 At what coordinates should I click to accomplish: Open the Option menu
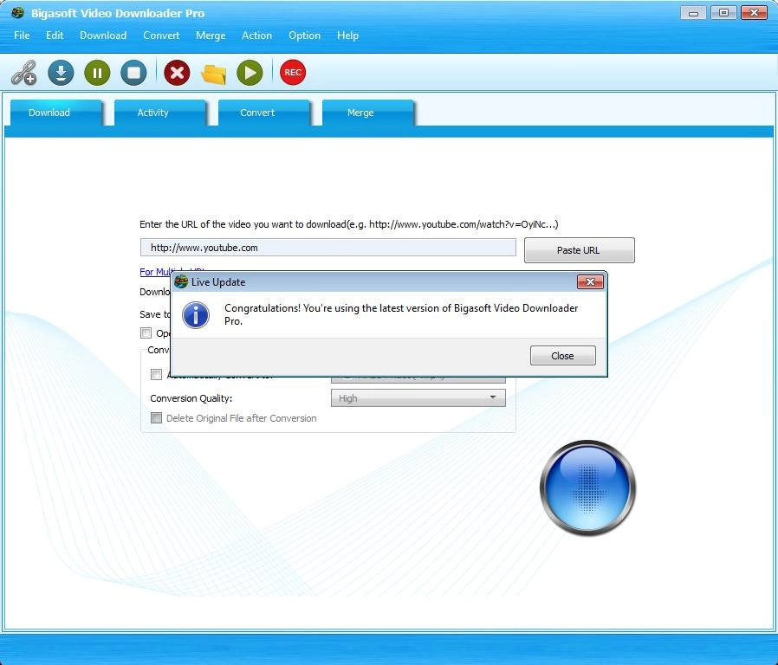coord(304,36)
